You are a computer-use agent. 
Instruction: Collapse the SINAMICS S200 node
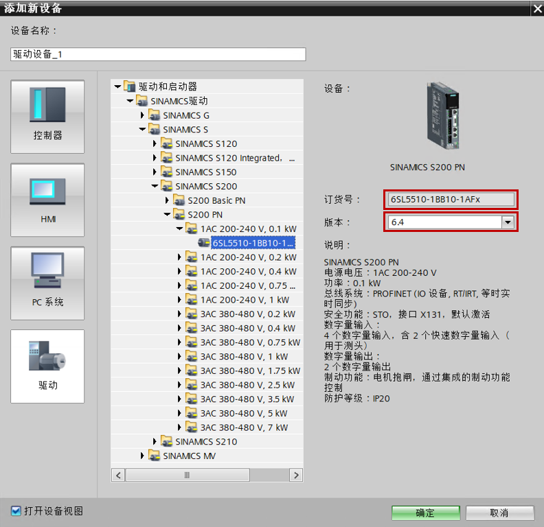155,186
